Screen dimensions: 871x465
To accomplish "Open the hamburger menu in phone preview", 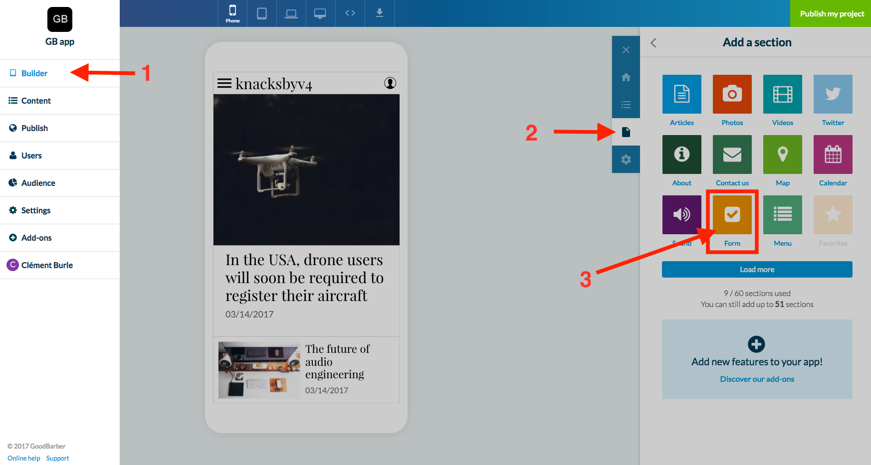I will (x=224, y=83).
